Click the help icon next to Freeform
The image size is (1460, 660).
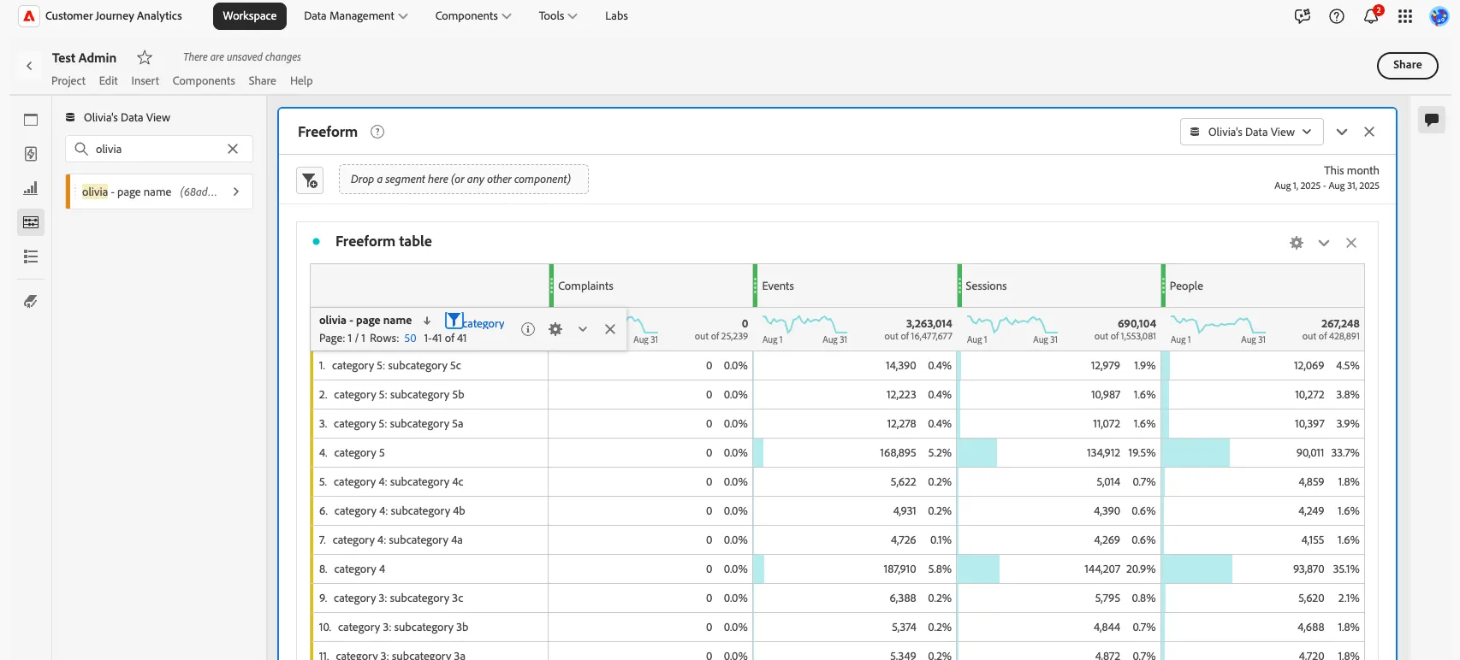pyautogui.click(x=377, y=132)
